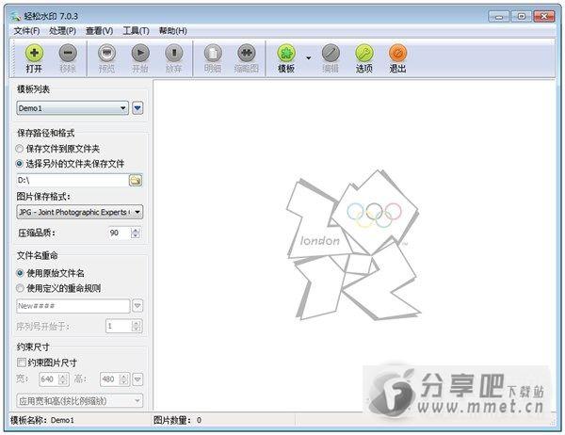This screenshot has height=435, width=565.
Task: Select 保存文件到原文件夹 radio option
Action: coord(57,149)
